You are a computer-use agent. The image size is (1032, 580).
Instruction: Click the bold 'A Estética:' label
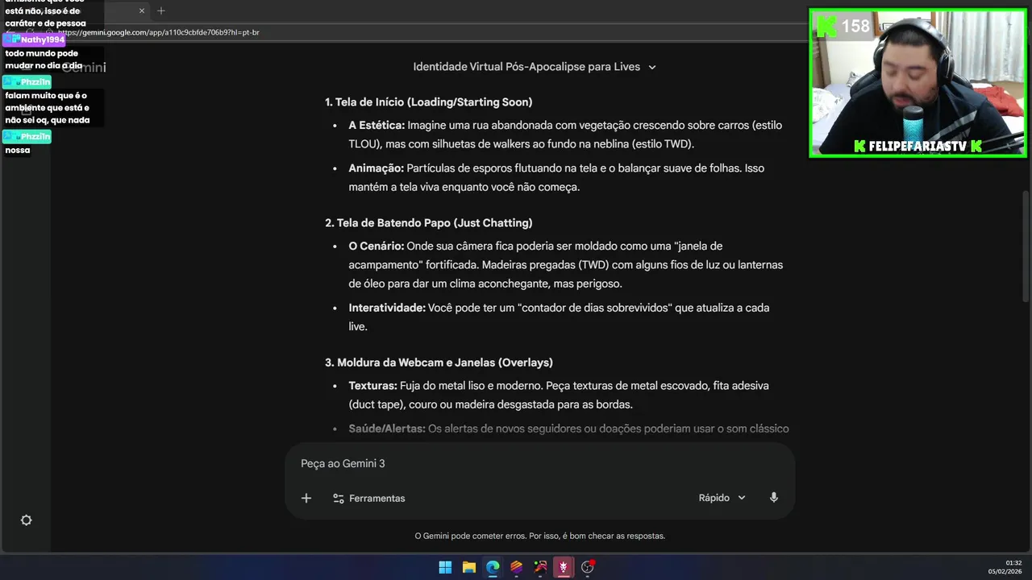pyautogui.click(x=377, y=126)
